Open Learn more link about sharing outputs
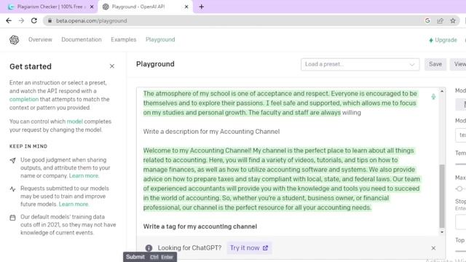The height and width of the screenshot is (262, 466). 84,176
